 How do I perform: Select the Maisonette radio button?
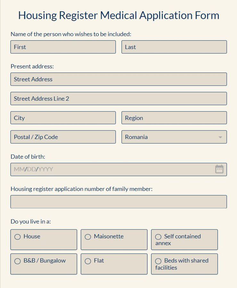87,237
